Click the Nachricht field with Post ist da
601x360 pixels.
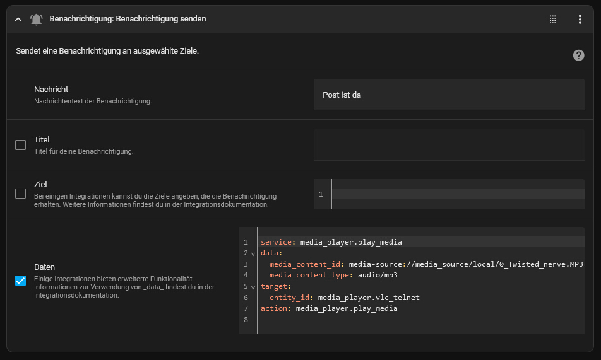449,95
